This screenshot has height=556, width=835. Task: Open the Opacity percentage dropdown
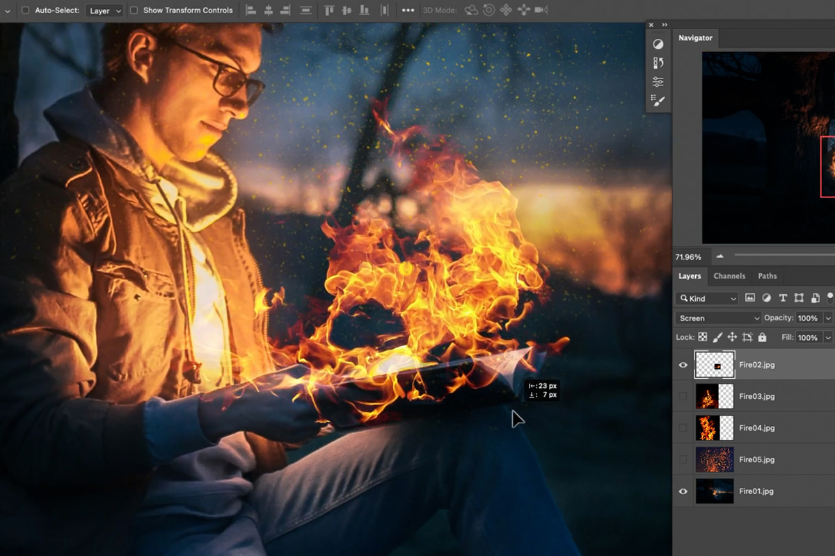pyautogui.click(x=828, y=318)
